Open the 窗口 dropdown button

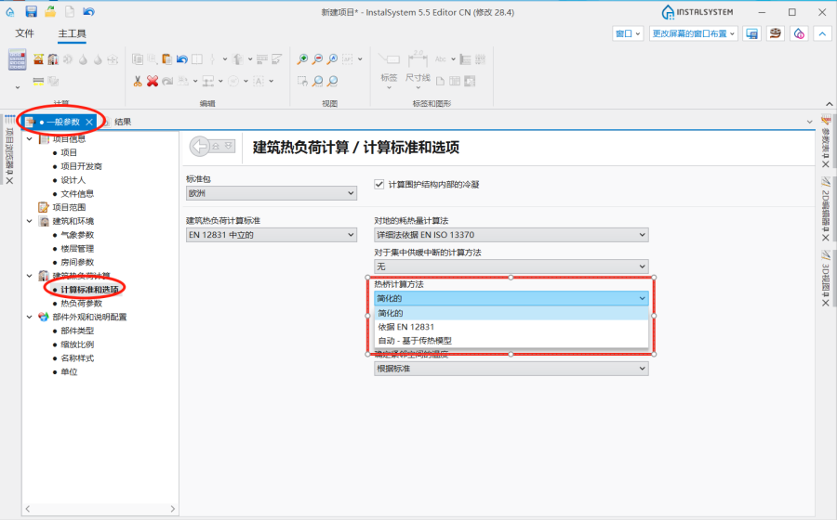click(x=628, y=33)
